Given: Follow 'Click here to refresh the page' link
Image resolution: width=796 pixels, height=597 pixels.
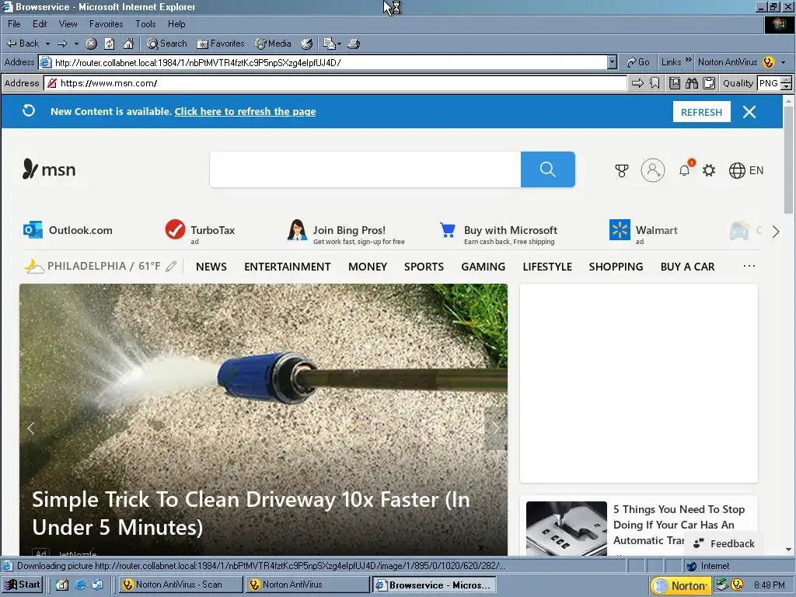Looking at the screenshot, I should pyautogui.click(x=245, y=112).
